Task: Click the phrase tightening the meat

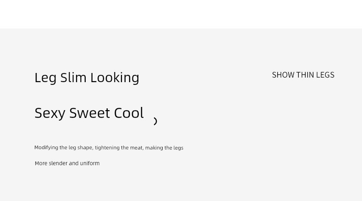Action: pyautogui.click(x=119, y=148)
